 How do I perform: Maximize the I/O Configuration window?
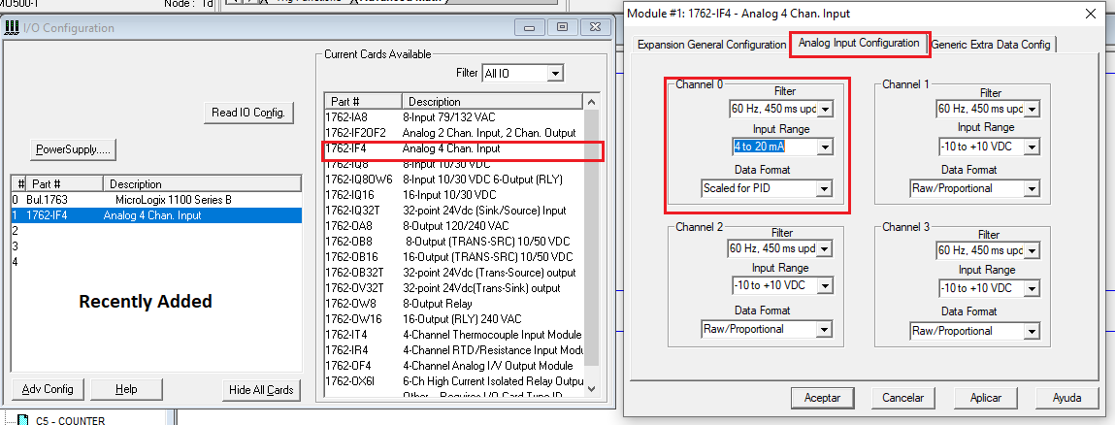pyautogui.click(x=563, y=28)
